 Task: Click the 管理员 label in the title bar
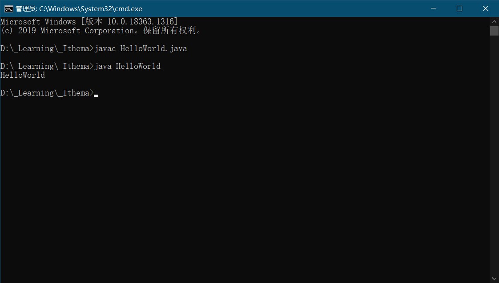(26, 9)
